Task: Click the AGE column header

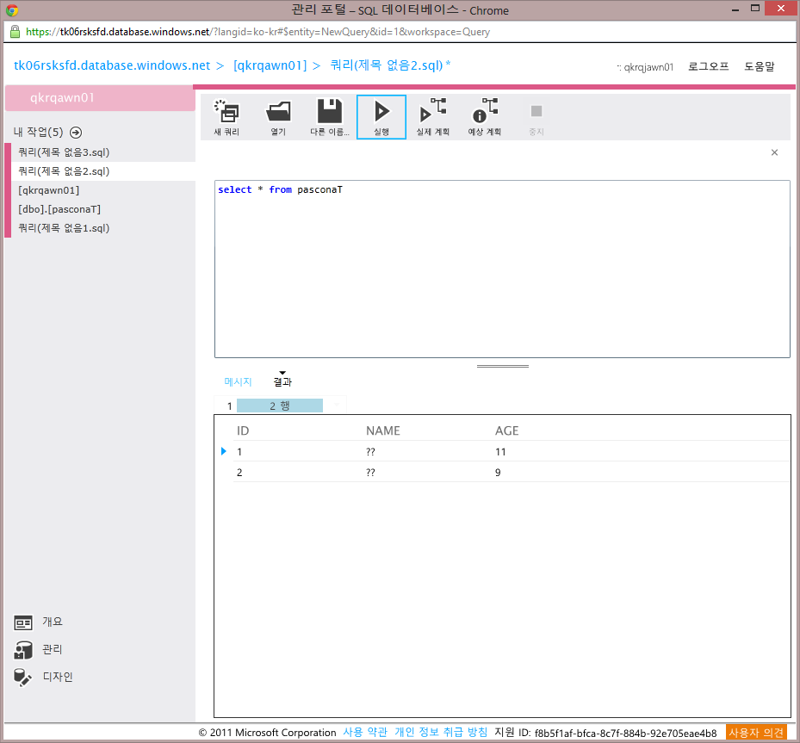Action: pyautogui.click(x=506, y=431)
